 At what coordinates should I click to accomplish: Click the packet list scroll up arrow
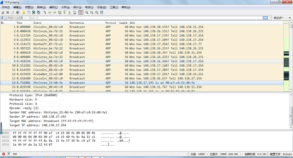tap(291, 22)
